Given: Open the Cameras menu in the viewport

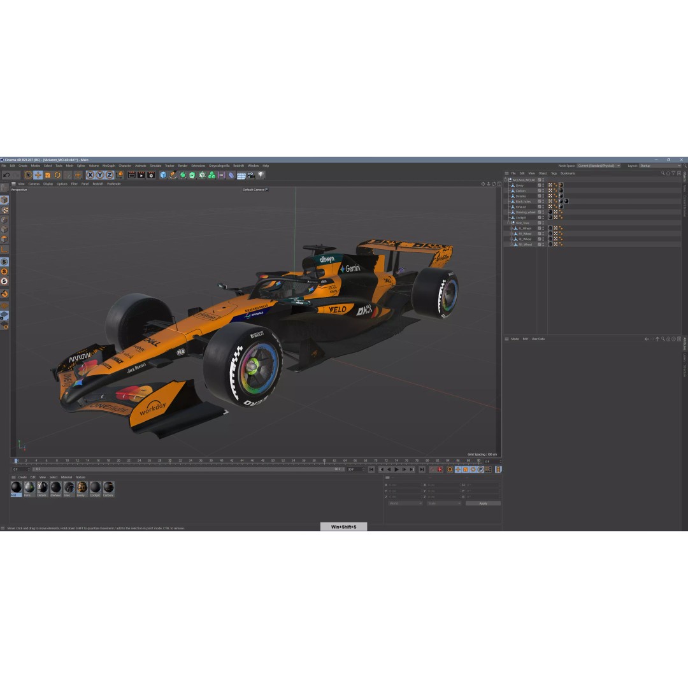Looking at the screenshot, I should tap(34, 183).
